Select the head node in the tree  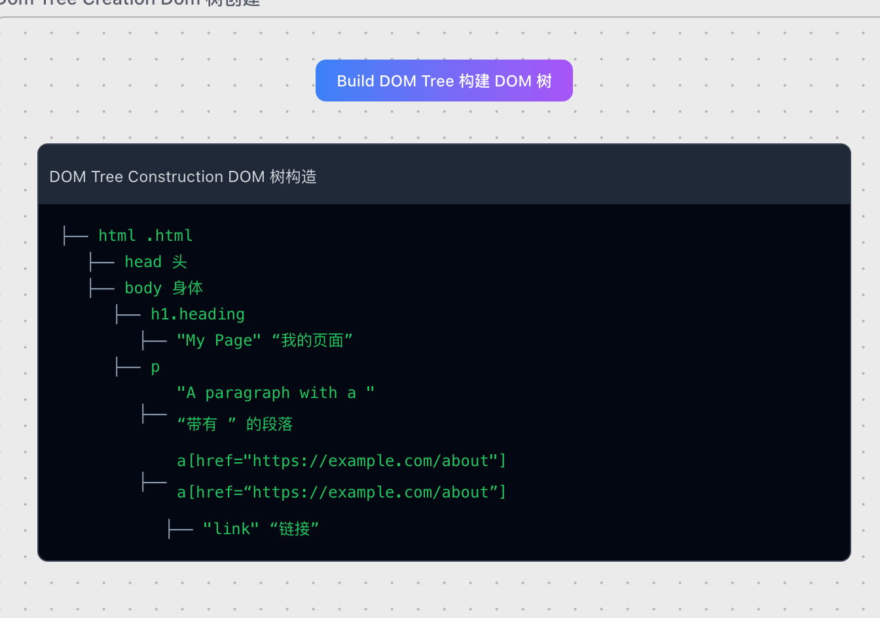coord(143,262)
